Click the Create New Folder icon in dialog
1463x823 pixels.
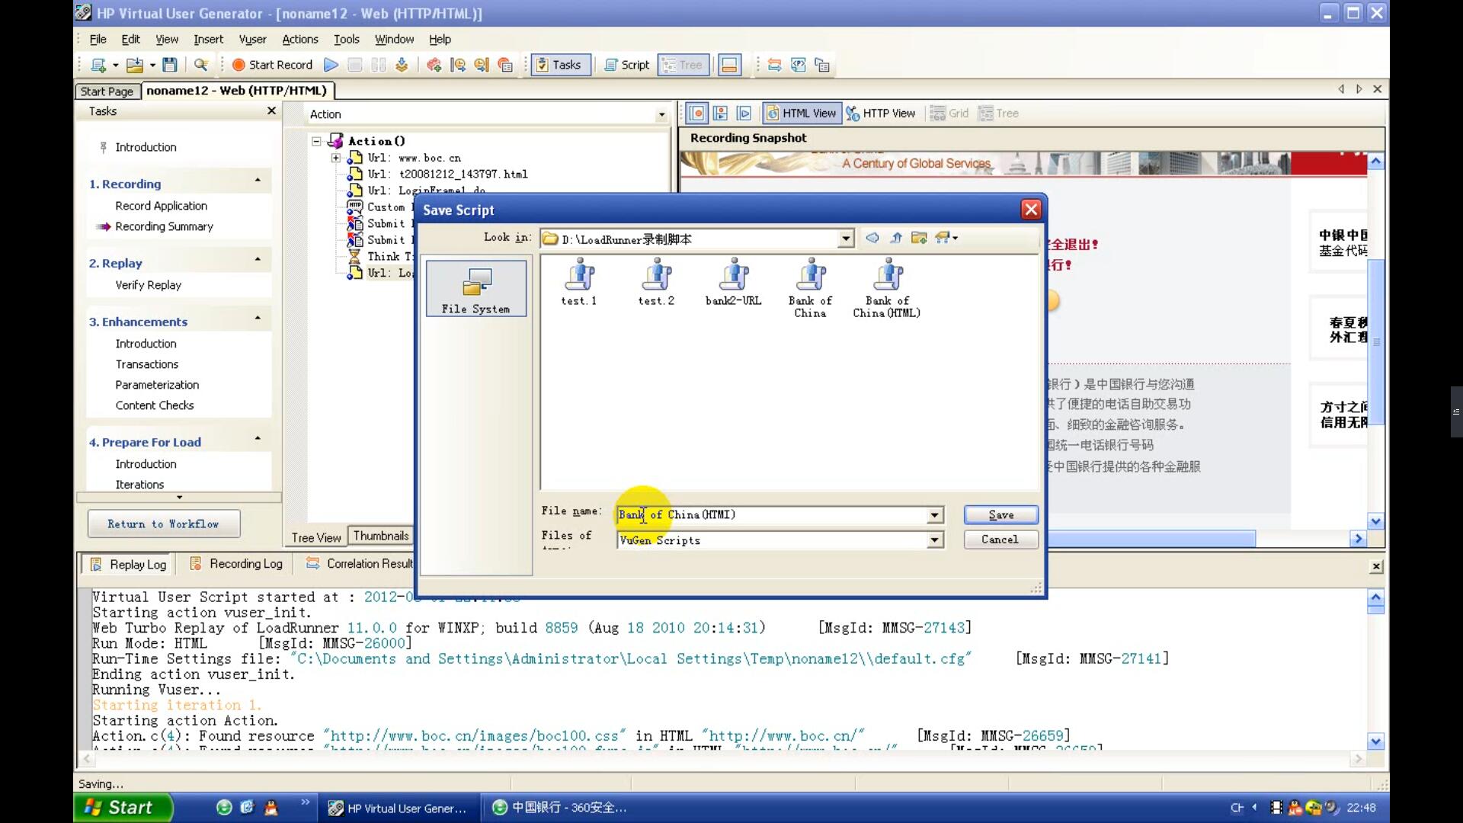click(919, 239)
